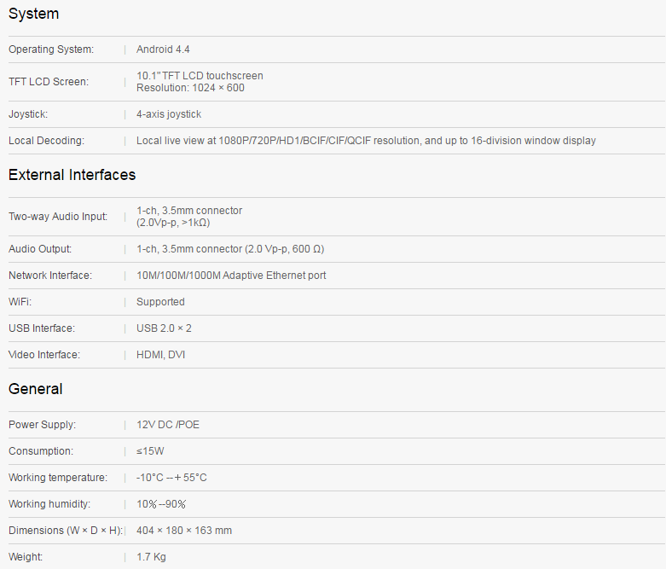The width and height of the screenshot is (666, 569).
Task: Click the General section heading
Action: pos(35,389)
